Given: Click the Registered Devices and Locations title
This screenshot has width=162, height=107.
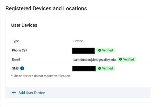Looking at the screenshot, I should point(46,9).
